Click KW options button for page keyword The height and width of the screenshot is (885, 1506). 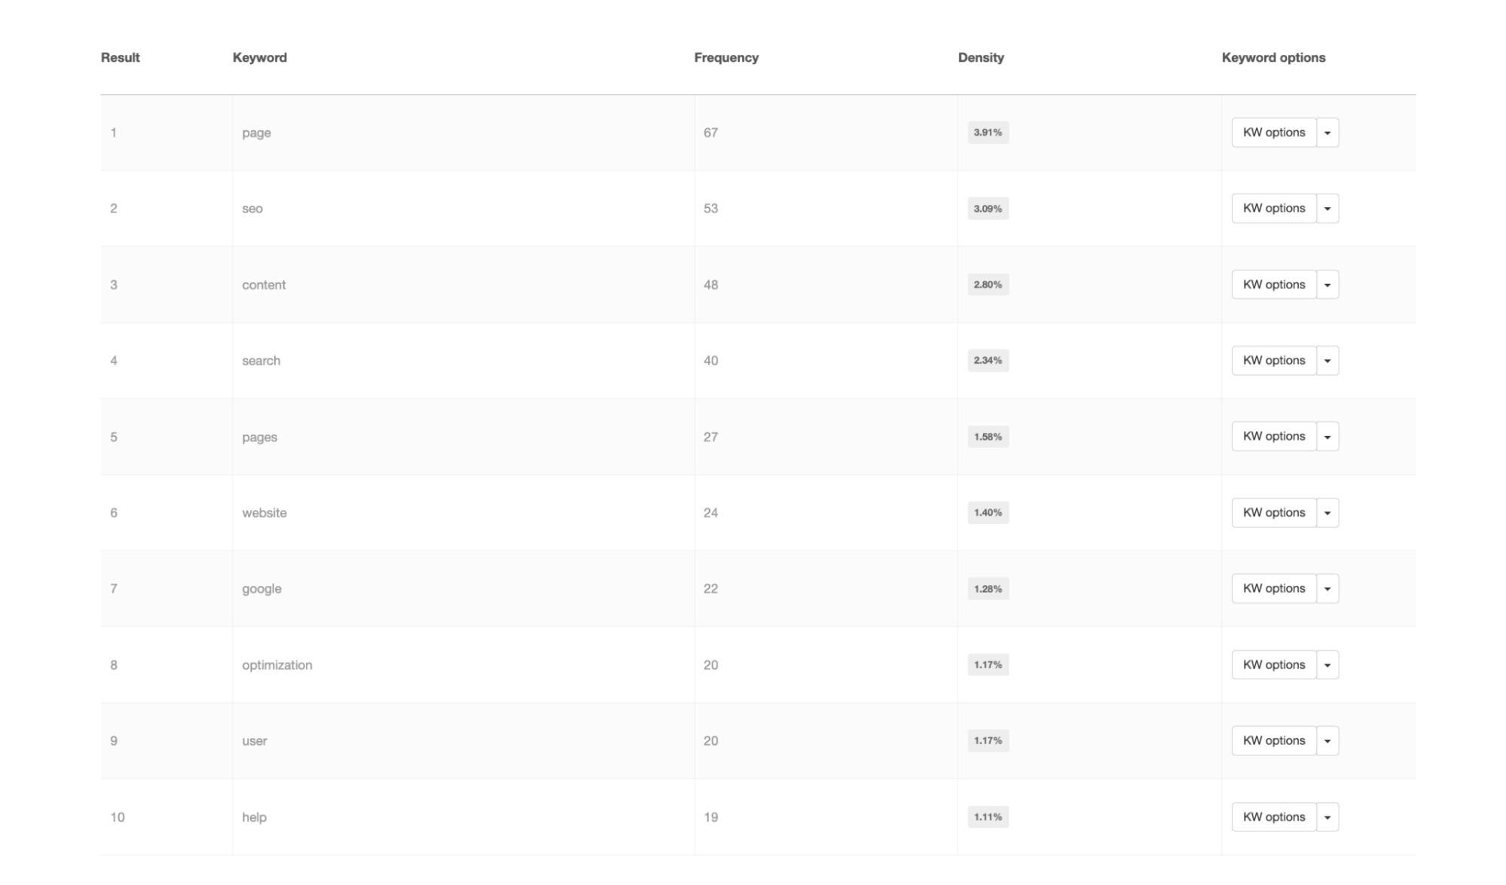[x=1274, y=133]
